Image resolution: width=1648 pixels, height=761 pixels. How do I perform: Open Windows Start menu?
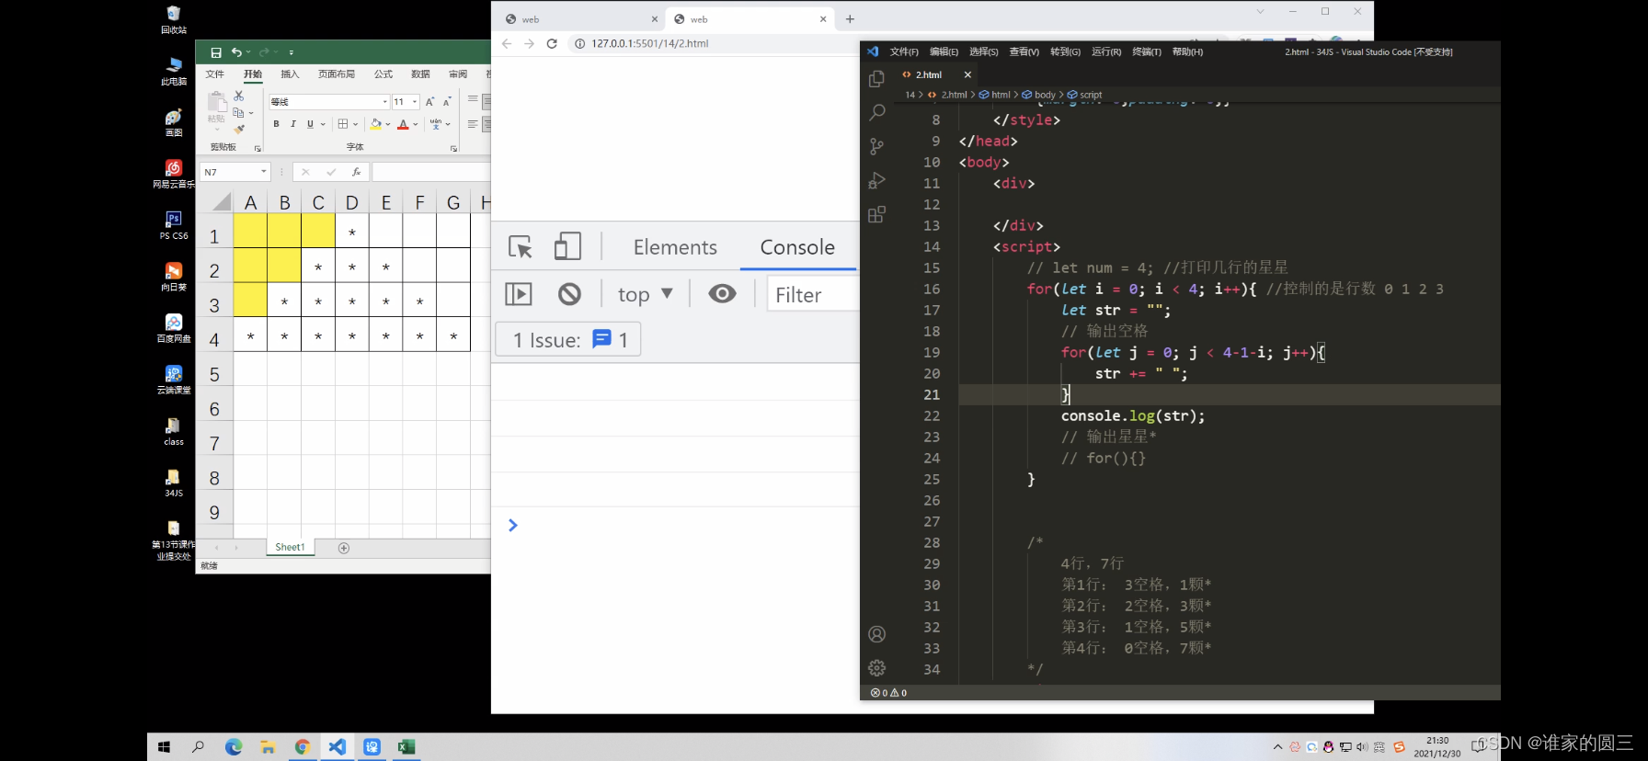pos(164,747)
